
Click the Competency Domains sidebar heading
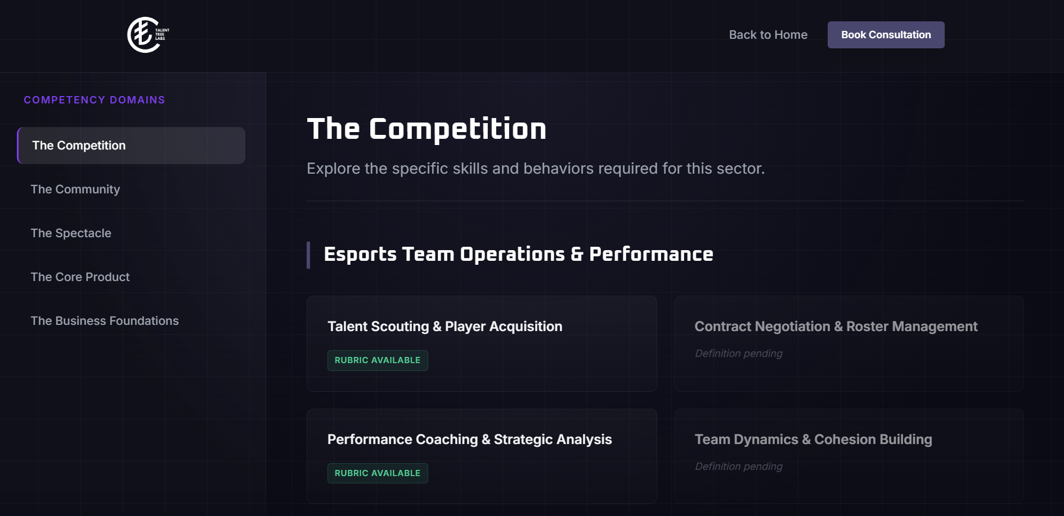pos(95,100)
